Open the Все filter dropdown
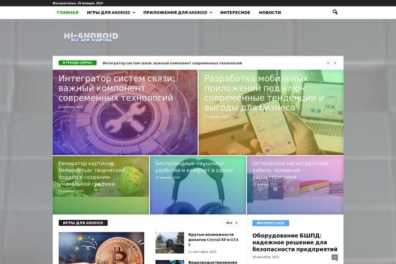 click(232, 223)
